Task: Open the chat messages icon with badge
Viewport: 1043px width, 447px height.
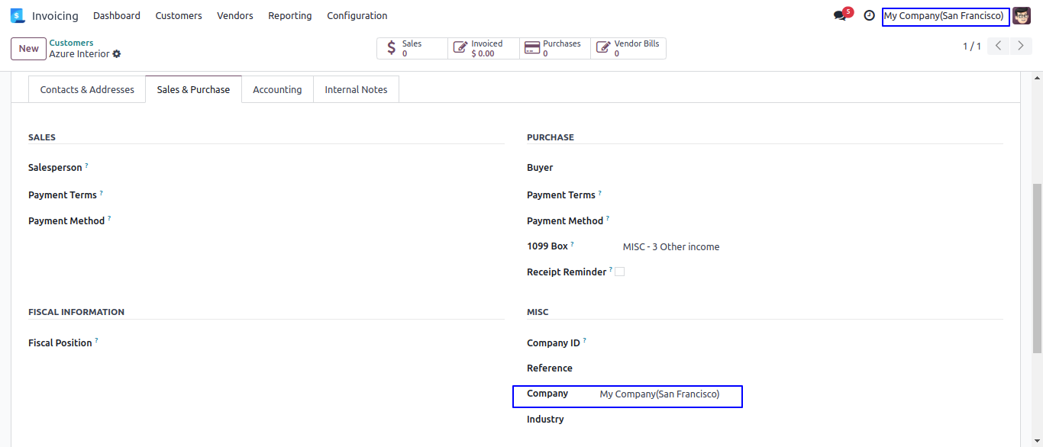Action: tap(841, 16)
